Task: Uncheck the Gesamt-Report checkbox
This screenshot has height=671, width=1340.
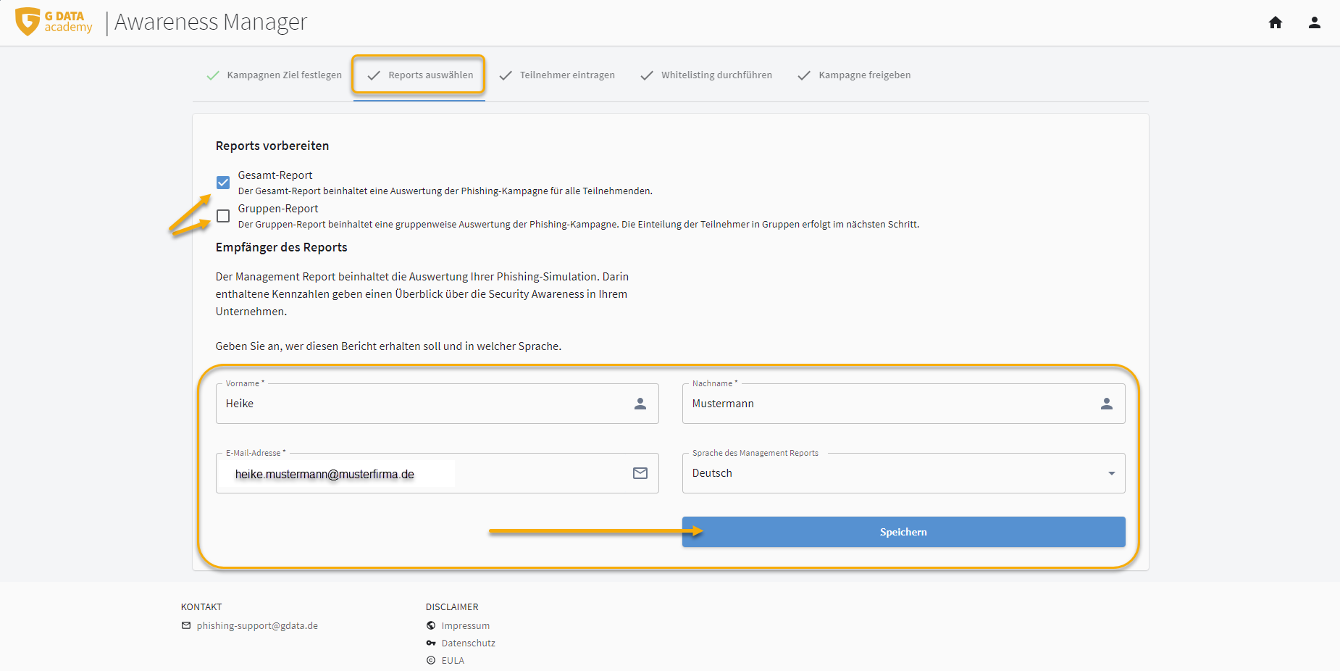Action: [223, 182]
